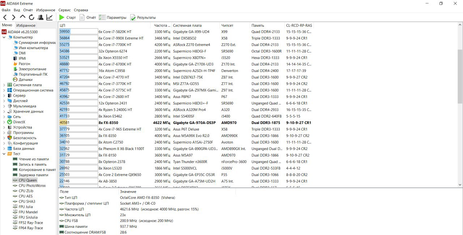Click the CL-RCD-RP-RAS column header
Image resolution: width=463 pixels, height=235 pixels.
(300, 25)
